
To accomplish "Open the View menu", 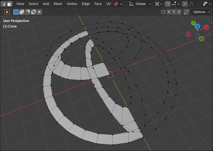I will [x=20, y=4].
